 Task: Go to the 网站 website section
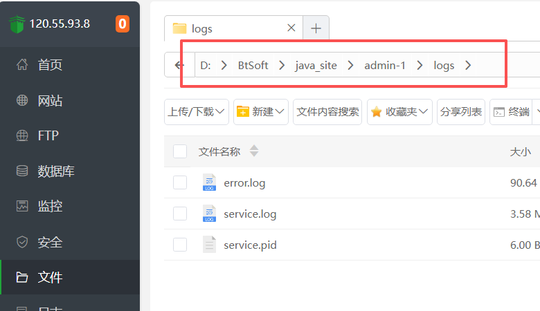[70, 100]
